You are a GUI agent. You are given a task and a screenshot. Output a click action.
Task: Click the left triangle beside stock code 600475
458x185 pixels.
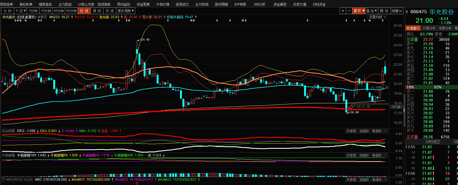[406, 12]
